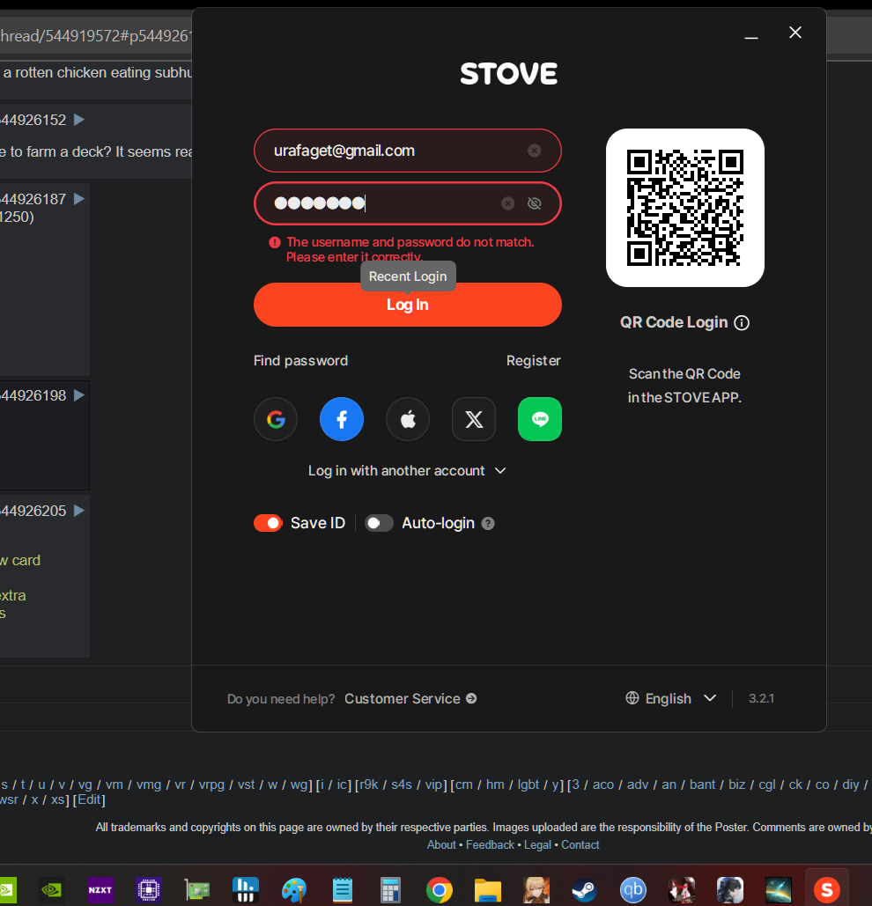Open NZXT app in the taskbar
Viewport: 872px width, 906px height.
point(100,890)
